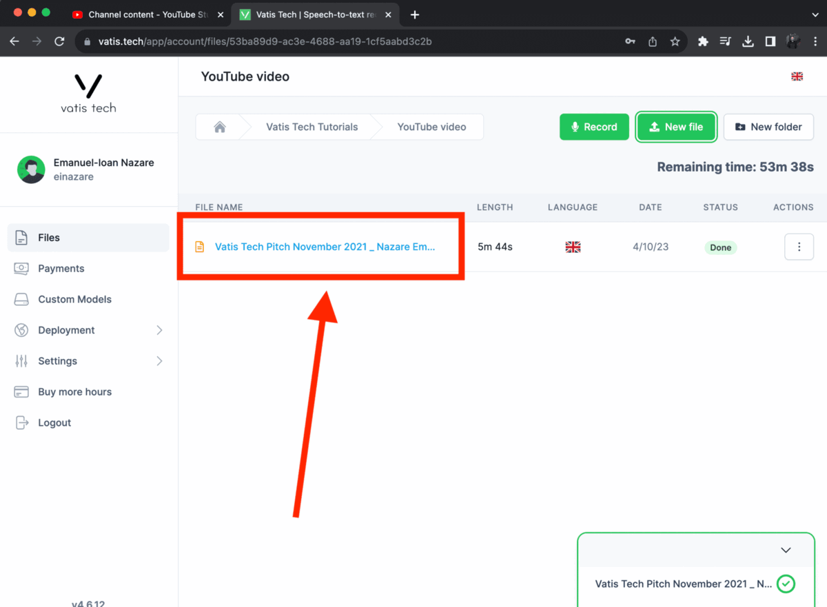Open the Deployment sidebar item
This screenshot has width=827, height=607.
click(88, 330)
